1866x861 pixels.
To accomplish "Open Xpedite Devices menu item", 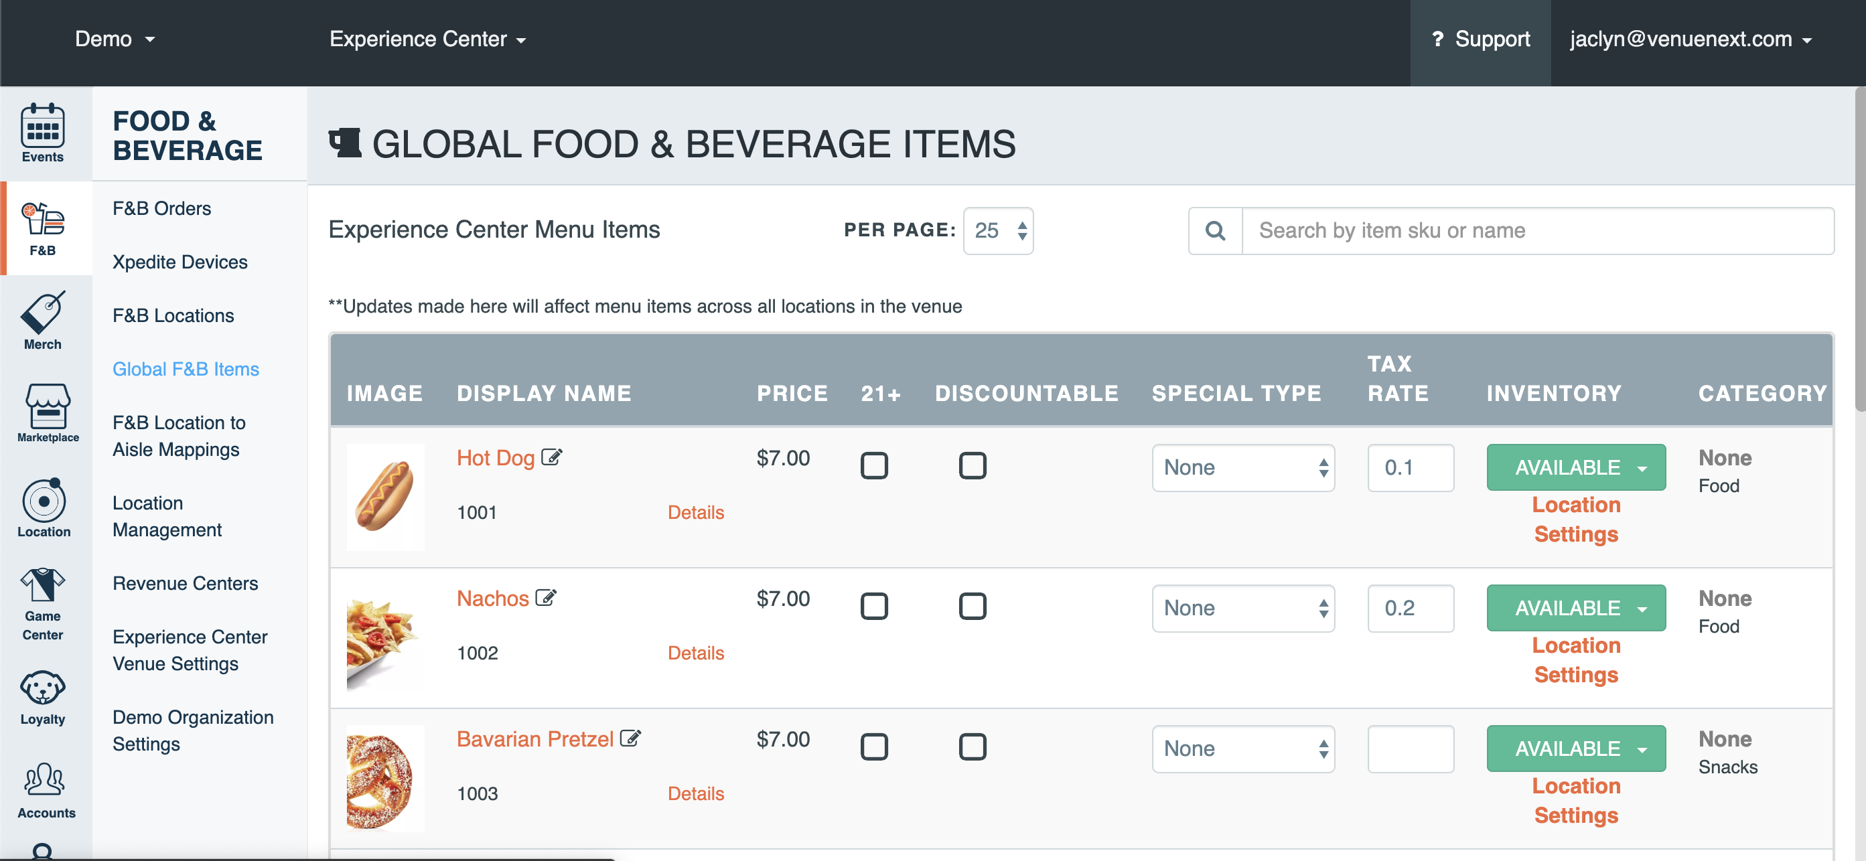I will [x=180, y=262].
